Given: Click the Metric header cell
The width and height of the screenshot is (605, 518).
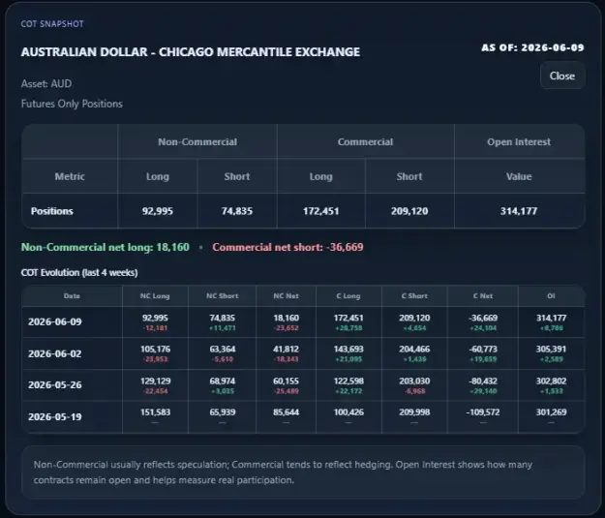Looking at the screenshot, I should pyautogui.click(x=70, y=176).
